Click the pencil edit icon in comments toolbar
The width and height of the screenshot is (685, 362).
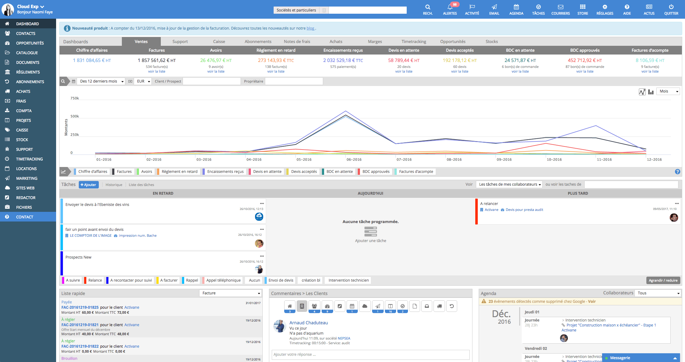click(x=340, y=306)
